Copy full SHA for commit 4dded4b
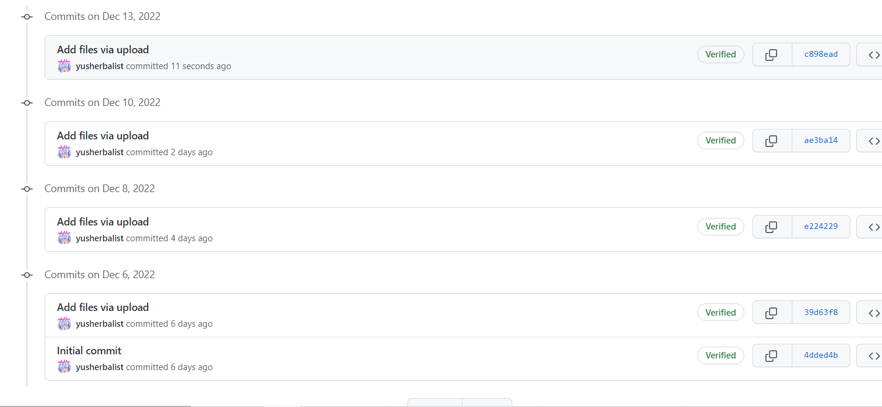 pos(771,355)
